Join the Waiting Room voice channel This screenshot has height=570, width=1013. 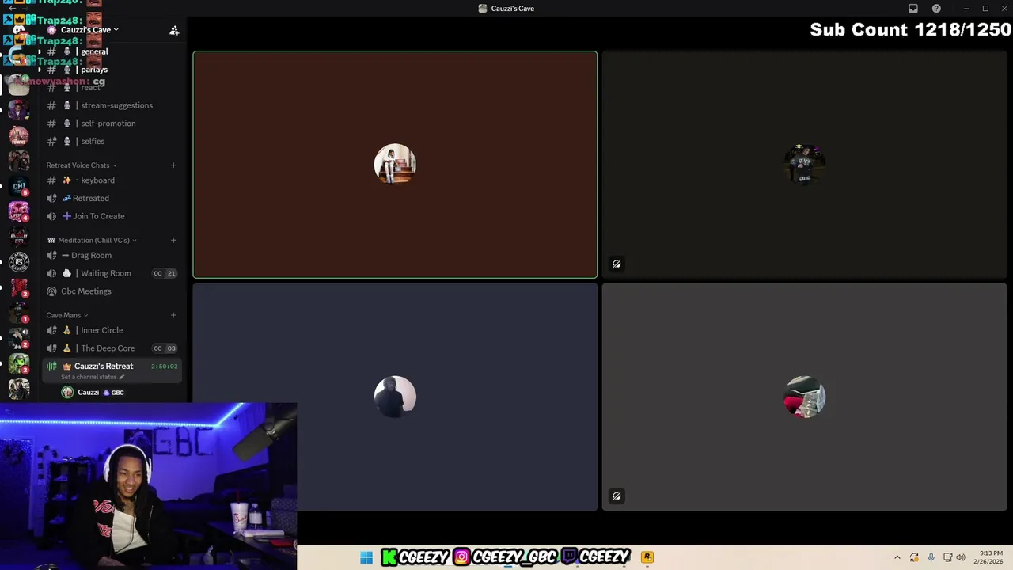click(x=111, y=273)
